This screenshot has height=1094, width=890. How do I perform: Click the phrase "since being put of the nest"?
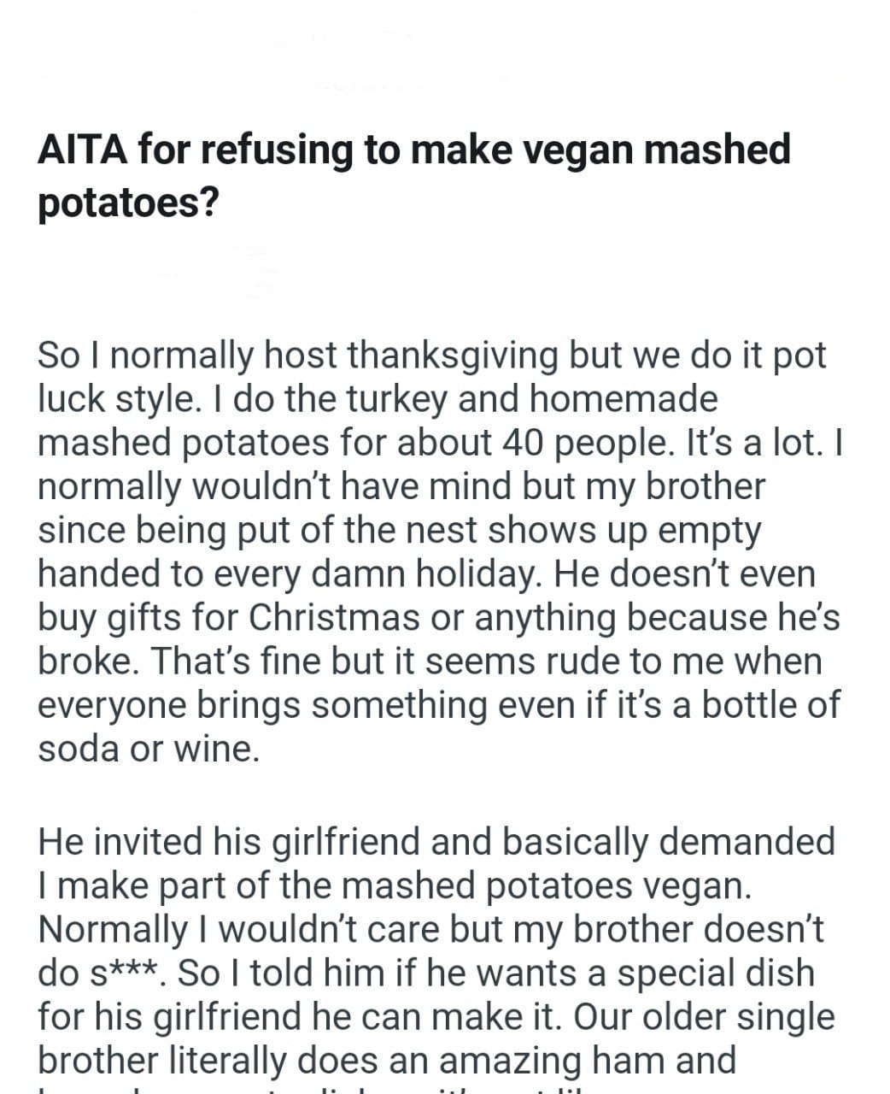tap(258, 530)
